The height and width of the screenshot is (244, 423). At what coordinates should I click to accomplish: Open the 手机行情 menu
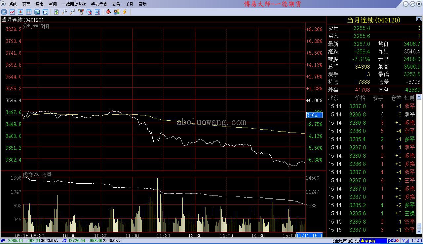click(99, 4)
